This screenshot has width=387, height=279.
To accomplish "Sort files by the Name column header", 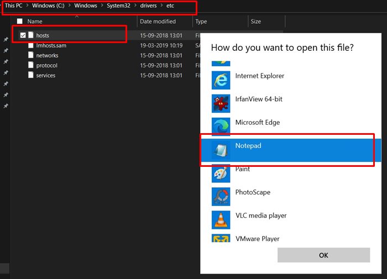I will coord(35,22).
